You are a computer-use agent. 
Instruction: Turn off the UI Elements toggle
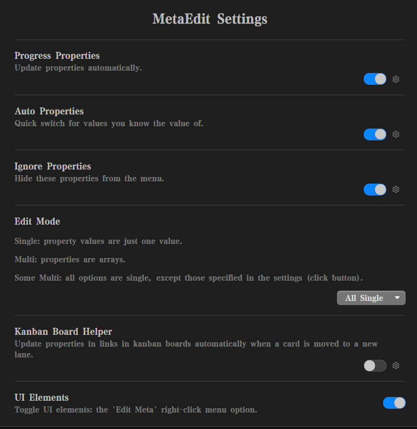coord(394,403)
